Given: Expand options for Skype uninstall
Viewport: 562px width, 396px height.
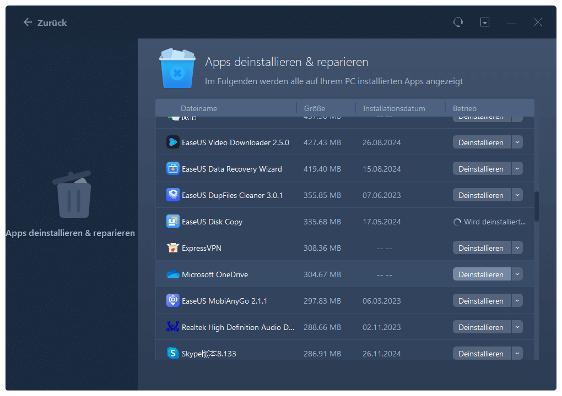Looking at the screenshot, I should pos(517,354).
